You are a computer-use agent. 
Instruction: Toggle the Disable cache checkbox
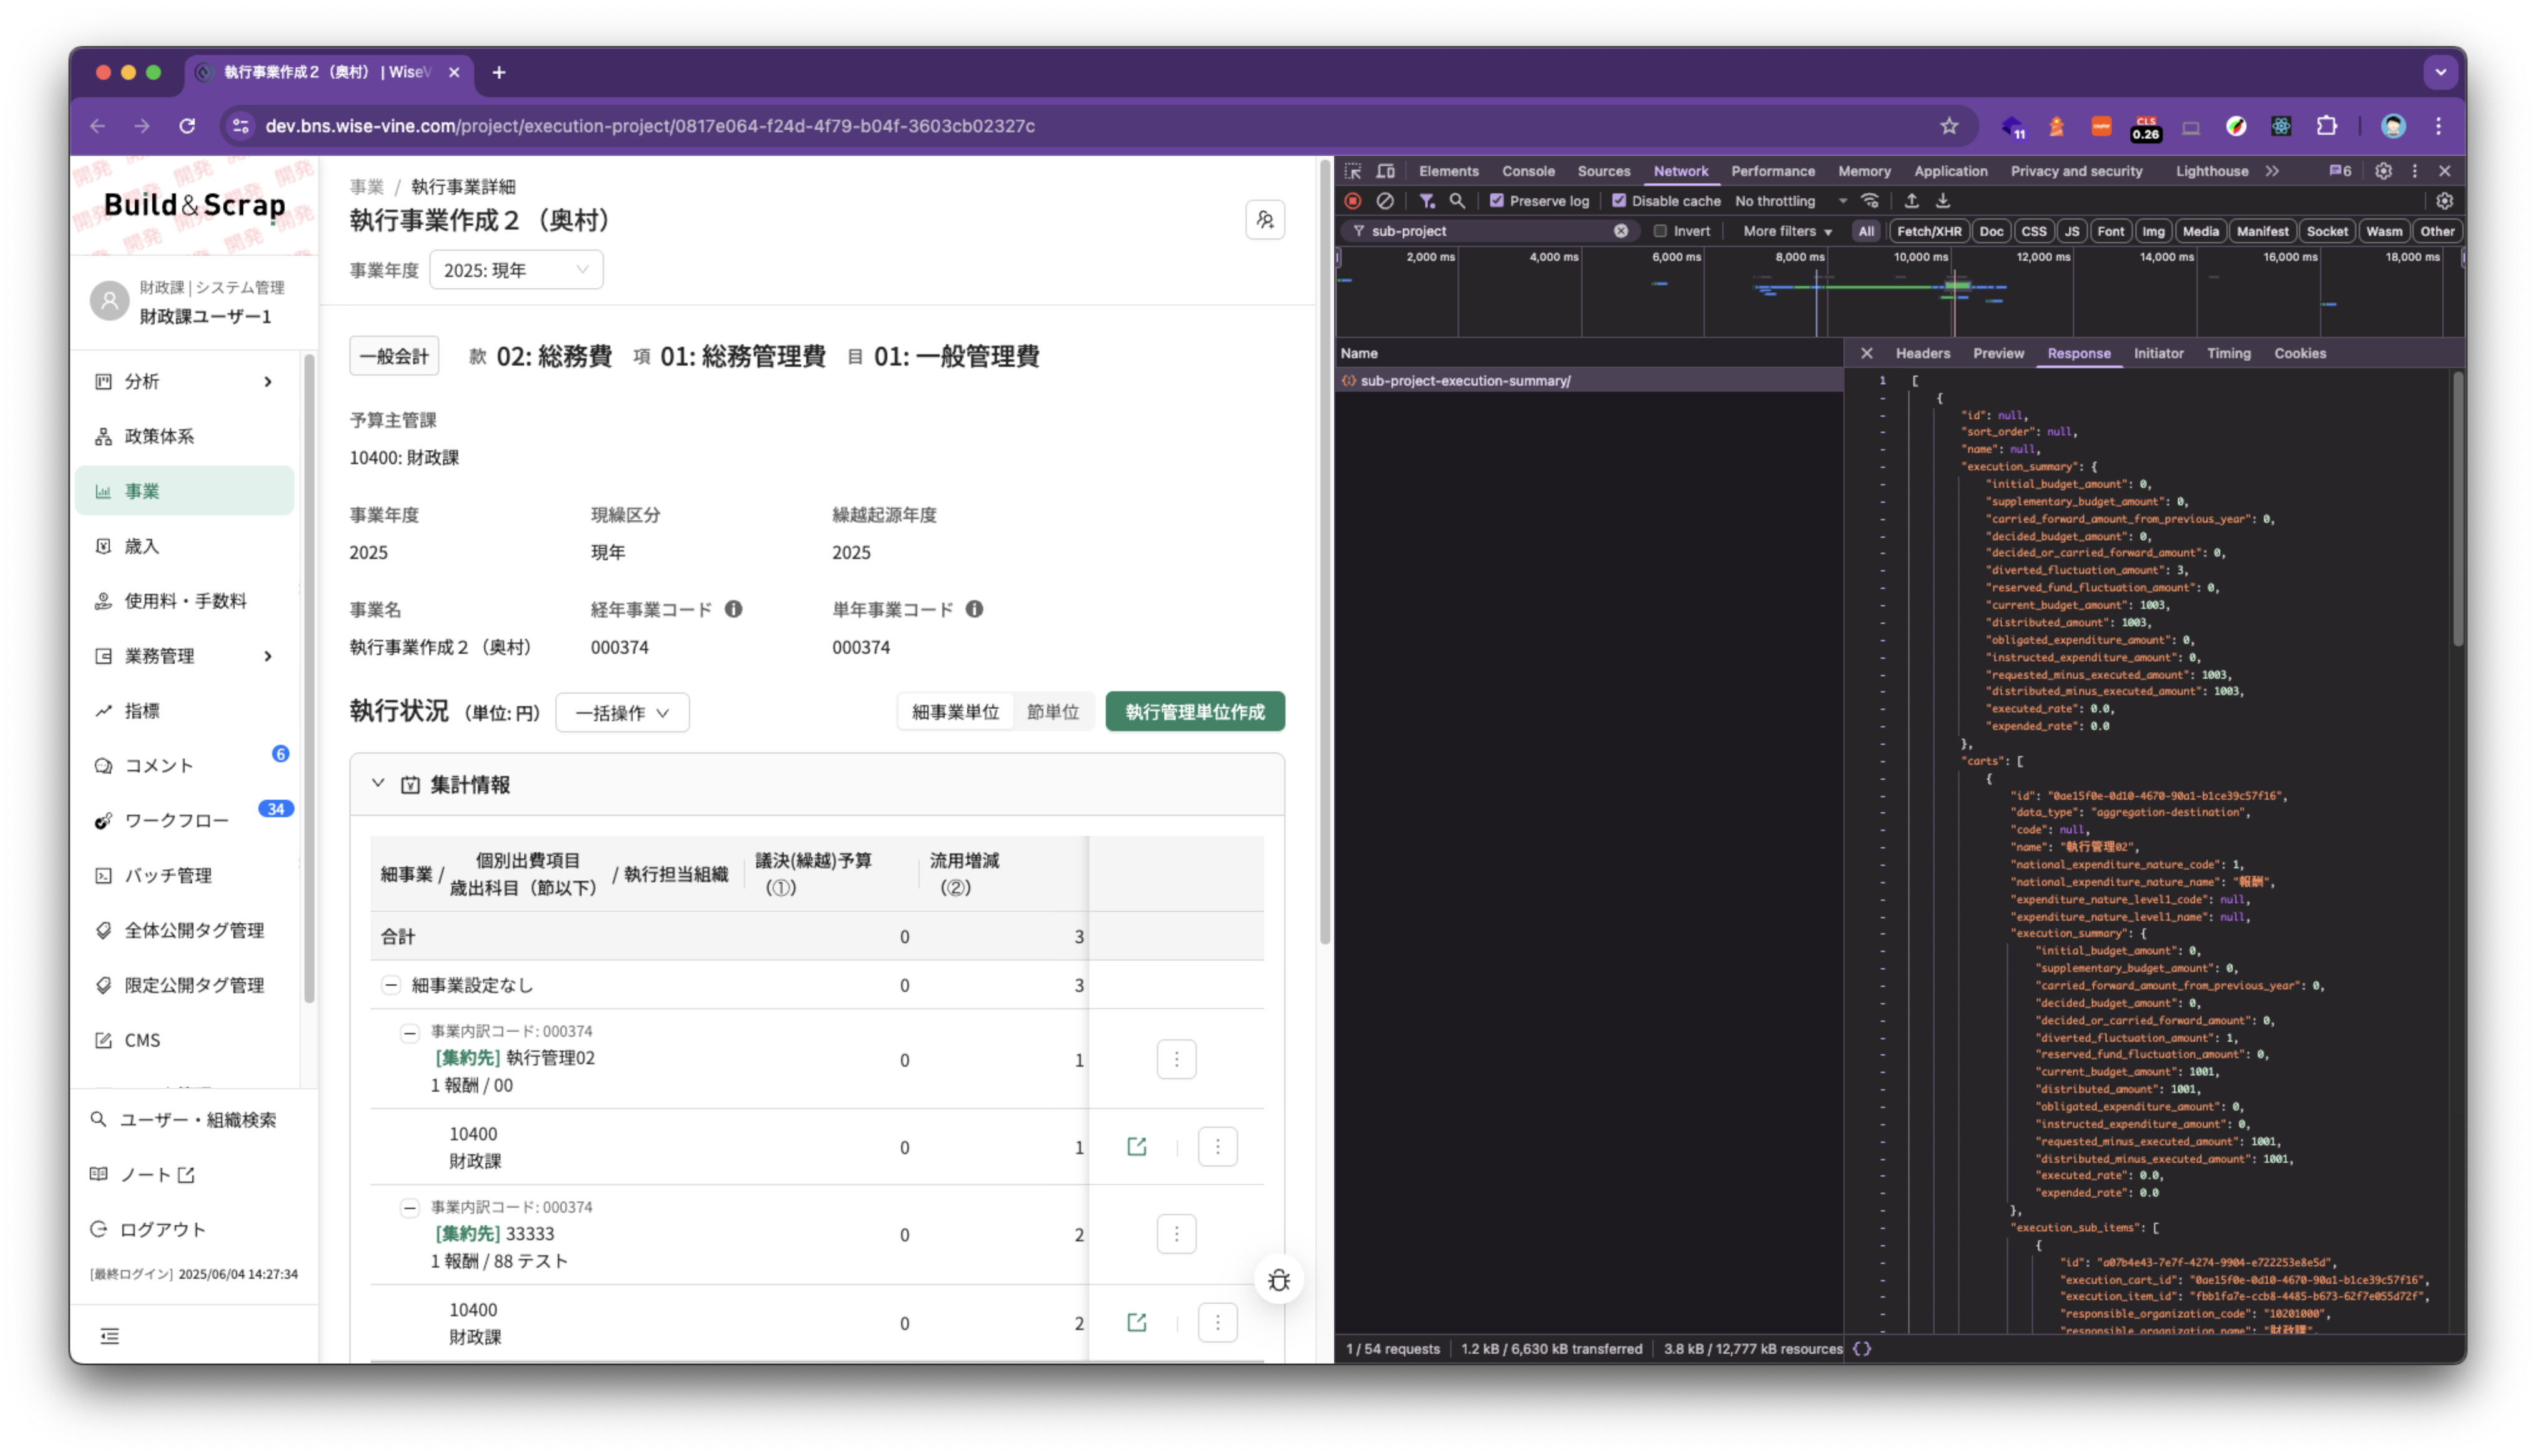click(1619, 201)
